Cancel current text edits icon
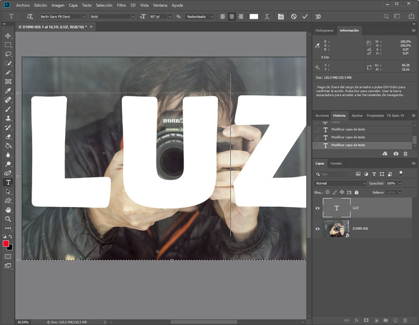 [293, 16]
